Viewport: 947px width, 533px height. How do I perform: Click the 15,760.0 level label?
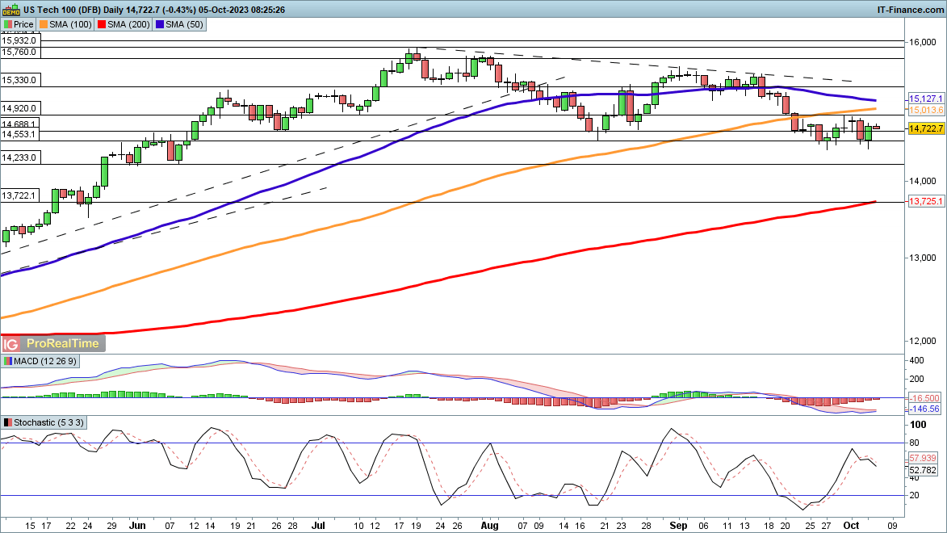[19, 52]
